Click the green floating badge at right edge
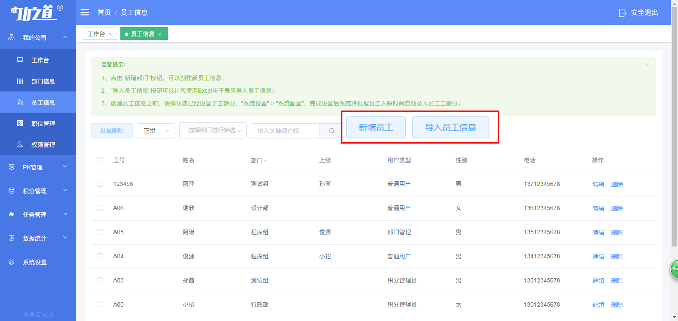This screenshot has height=321, width=678. (x=674, y=269)
